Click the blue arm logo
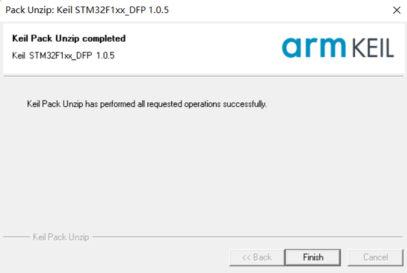407x273 pixels. (314, 47)
